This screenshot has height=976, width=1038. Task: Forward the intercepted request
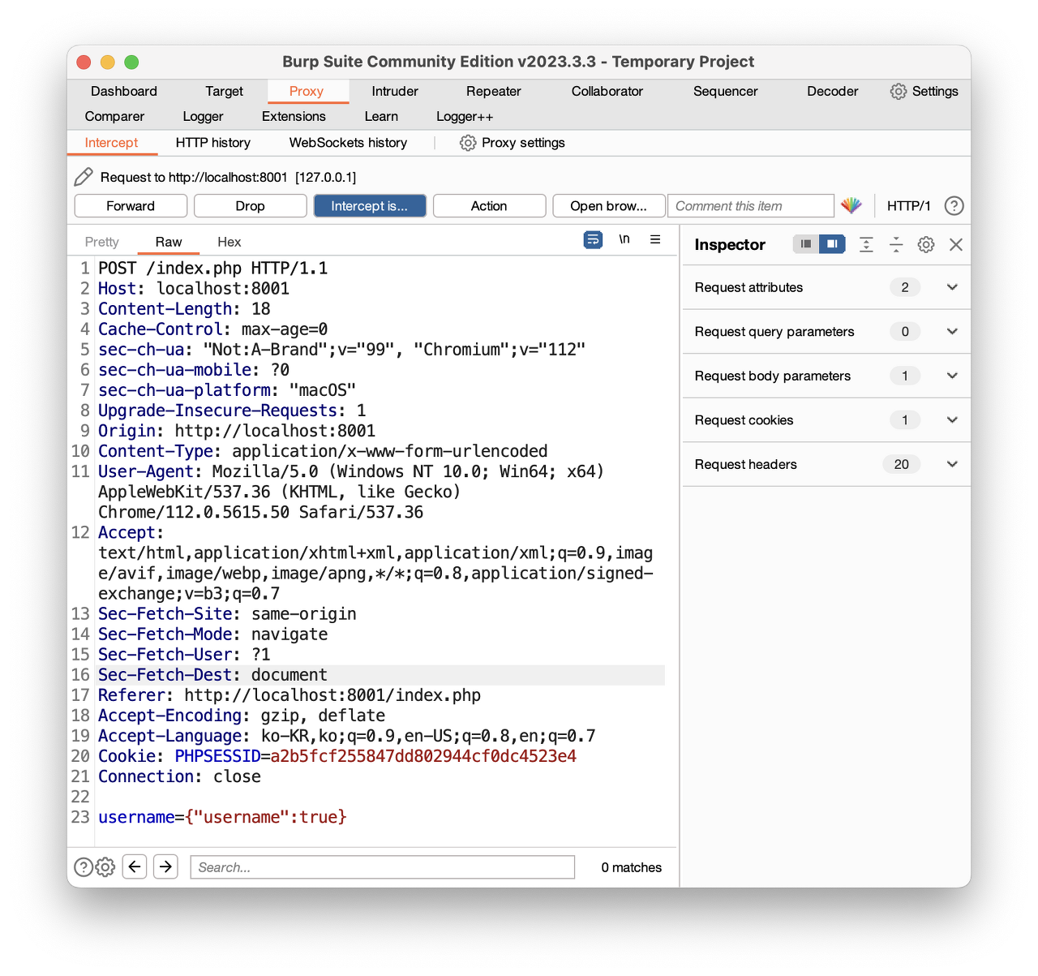131,206
